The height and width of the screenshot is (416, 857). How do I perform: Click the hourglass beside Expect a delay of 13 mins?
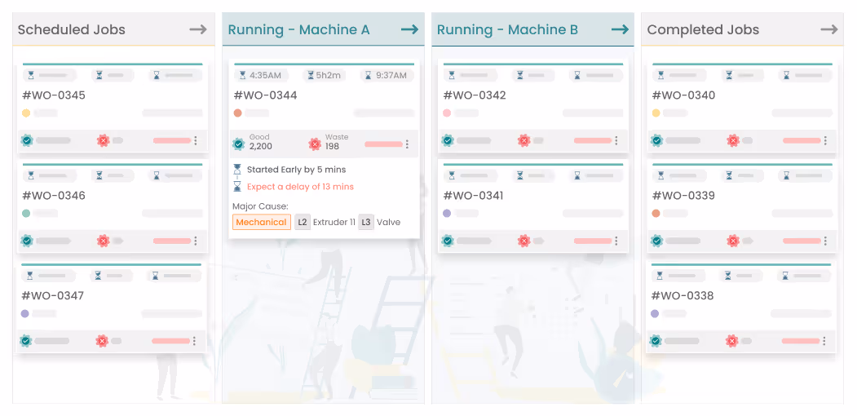(x=237, y=187)
